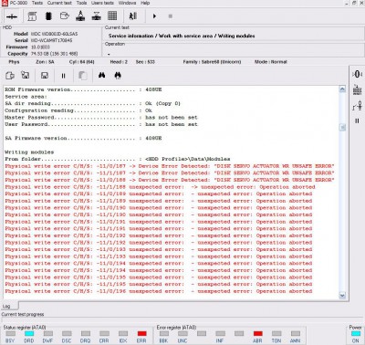
Task: Open the Tools menu
Action: click(x=81, y=3)
